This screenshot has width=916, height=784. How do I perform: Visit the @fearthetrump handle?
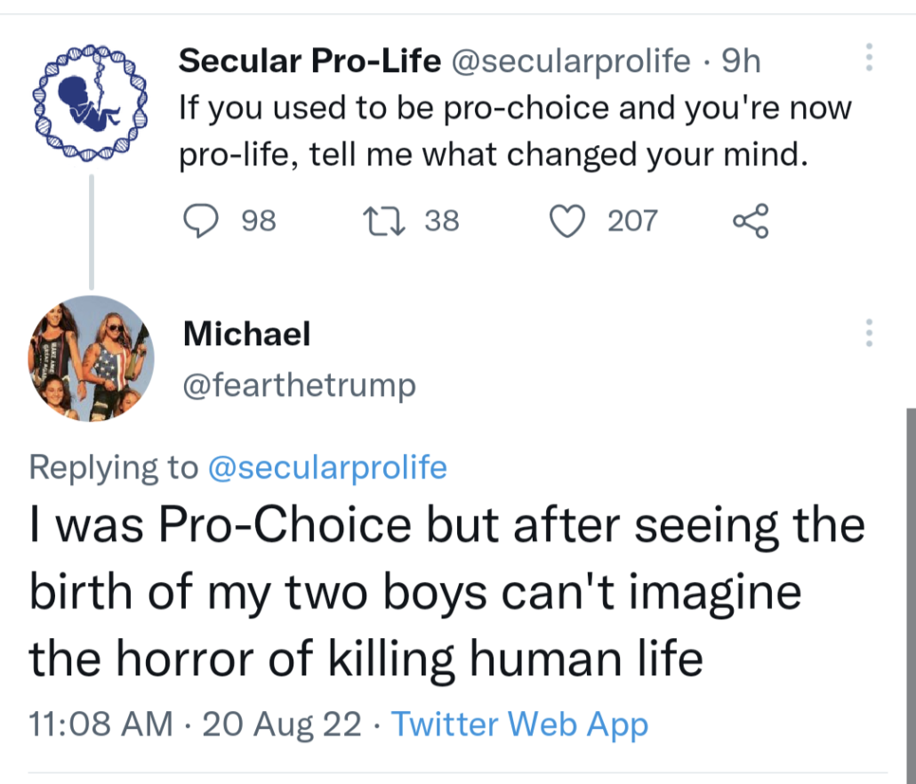click(x=299, y=385)
